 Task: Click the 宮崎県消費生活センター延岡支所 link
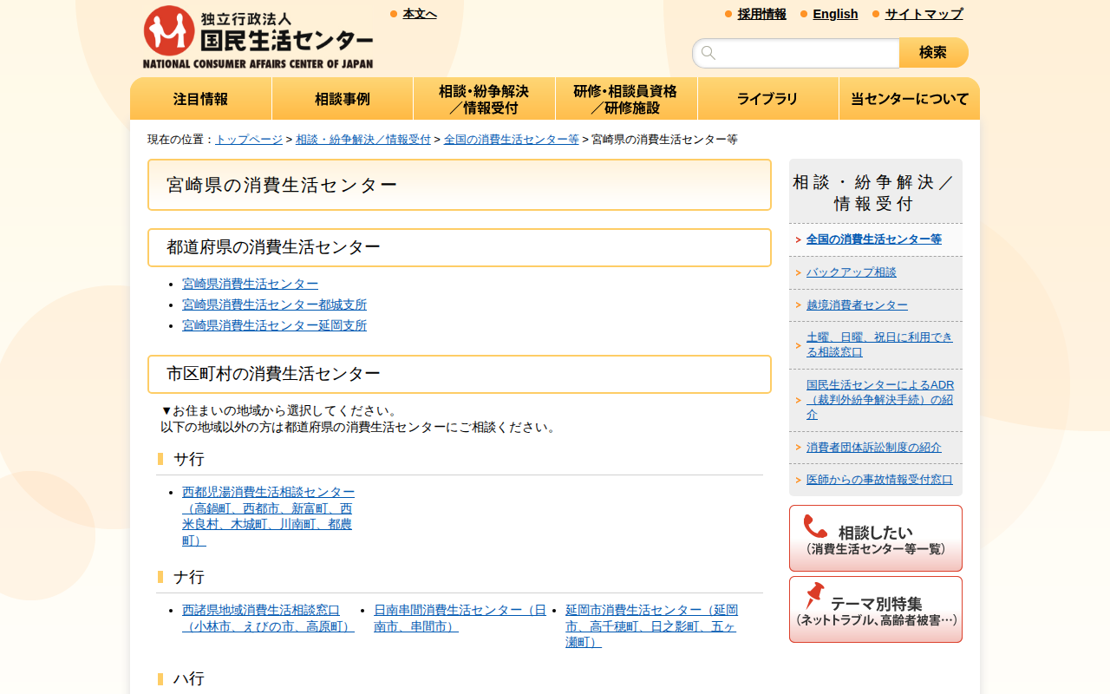pos(273,324)
